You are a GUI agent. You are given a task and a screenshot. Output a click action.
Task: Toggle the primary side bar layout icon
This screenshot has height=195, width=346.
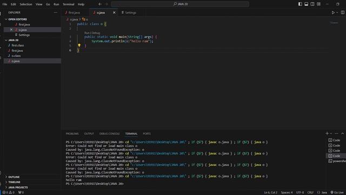(x=300, y=4)
